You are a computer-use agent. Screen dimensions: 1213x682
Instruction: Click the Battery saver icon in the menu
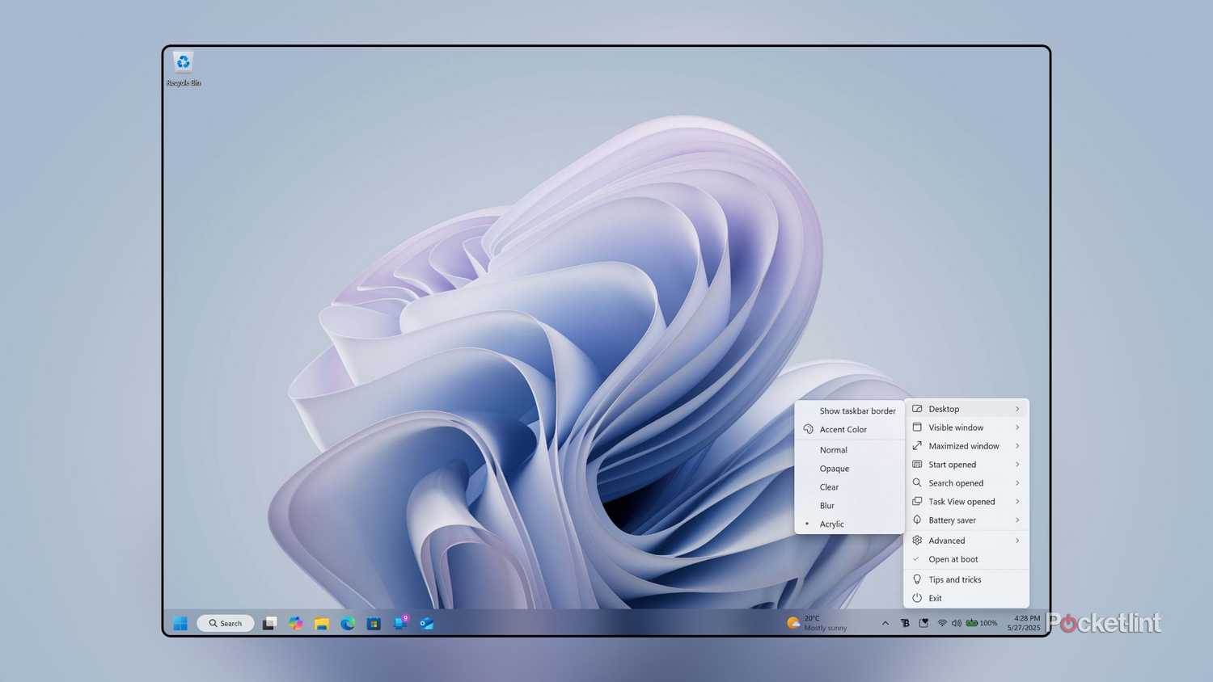tap(917, 520)
